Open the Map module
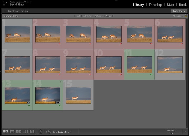Screen dimensions: 189x136 [x=170, y=5]
